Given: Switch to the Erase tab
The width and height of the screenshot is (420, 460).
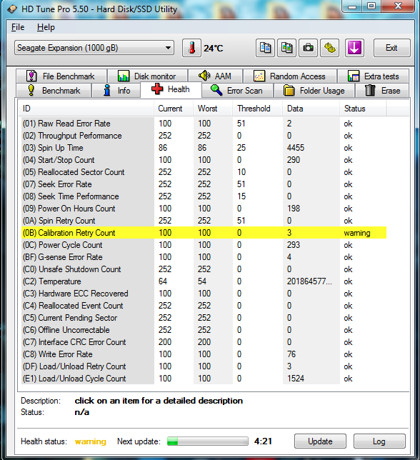Looking at the screenshot, I should (x=382, y=90).
